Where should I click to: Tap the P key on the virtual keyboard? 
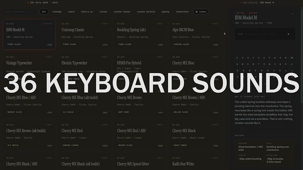point(286,64)
